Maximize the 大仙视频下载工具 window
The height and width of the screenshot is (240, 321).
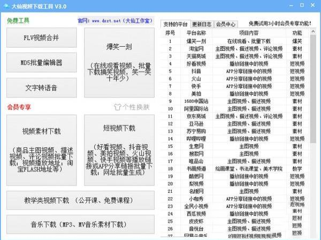tap(302, 5)
